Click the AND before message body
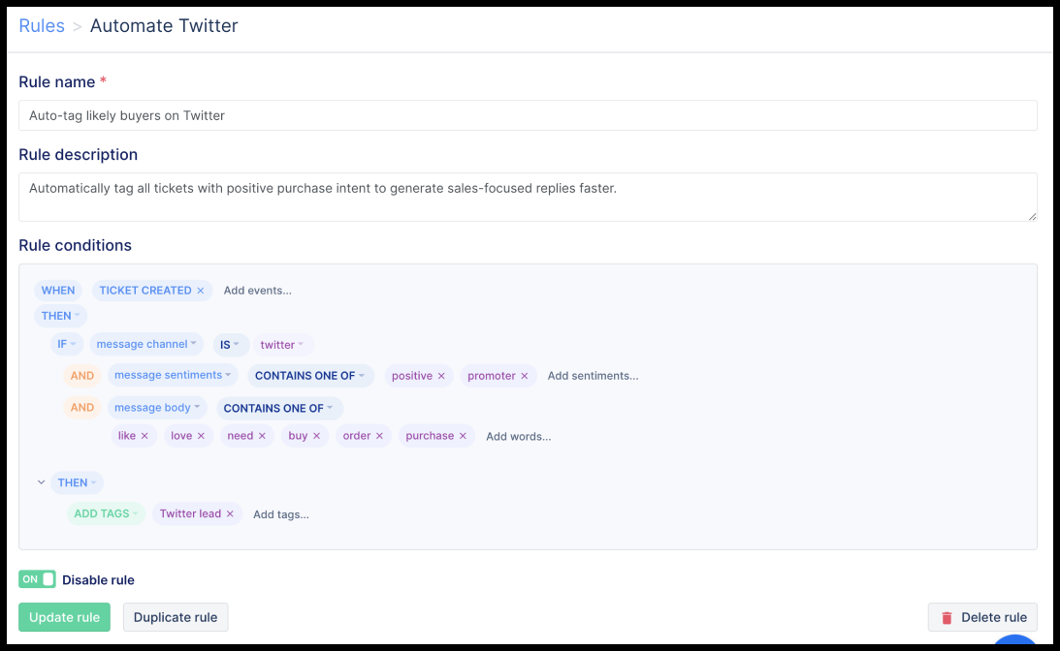Viewport: 1060px width, 651px height. point(82,408)
